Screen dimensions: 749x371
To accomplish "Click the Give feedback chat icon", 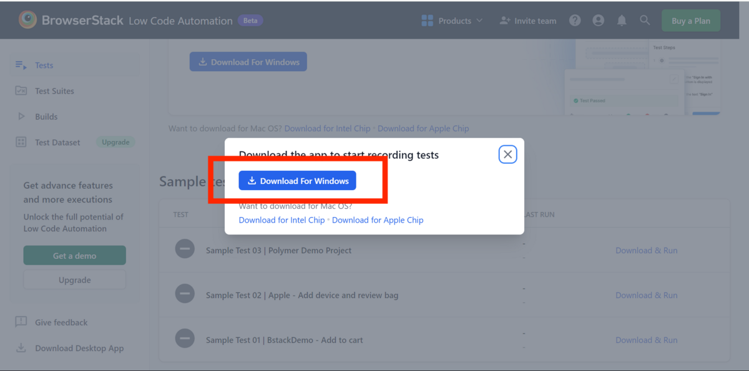I will tap(21, 322).
